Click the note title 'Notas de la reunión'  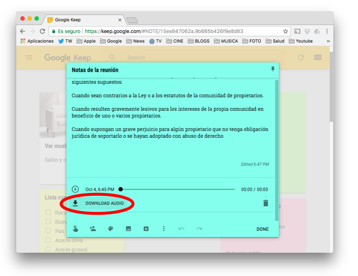[x=95, y=70]
